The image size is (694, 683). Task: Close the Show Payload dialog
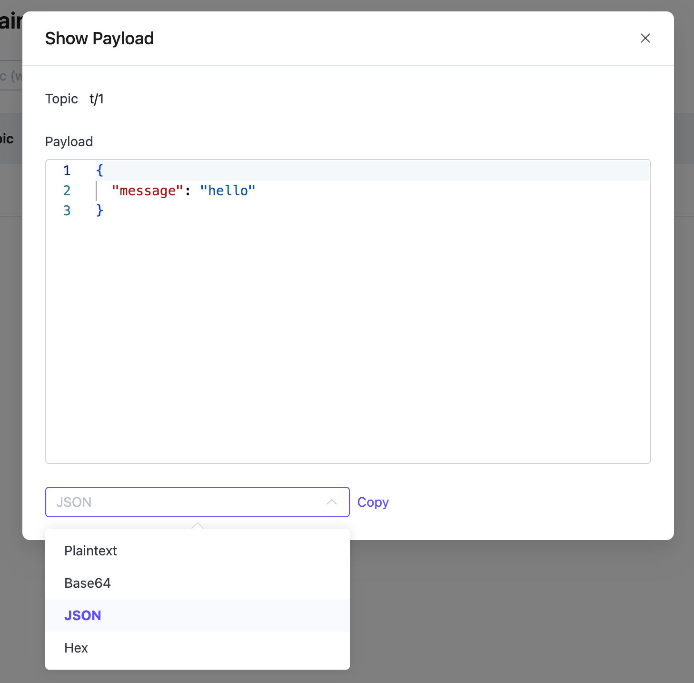645,38
